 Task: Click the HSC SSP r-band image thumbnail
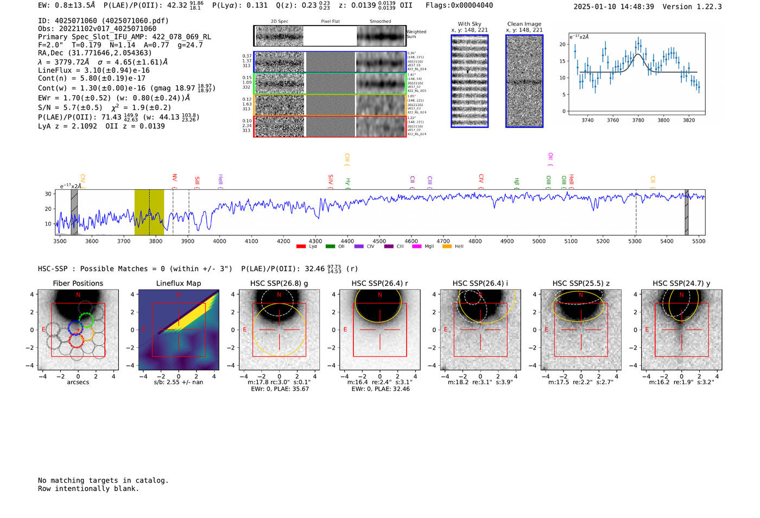(380, 329)
